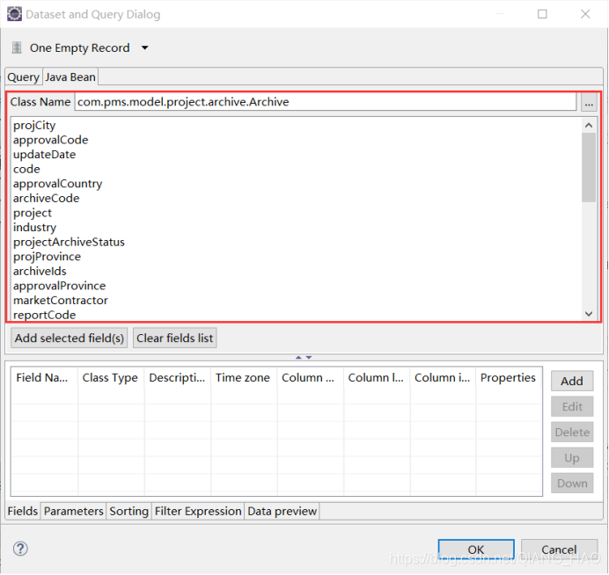Select the code field entry
The width and height of the screenshot is (609, 575).
pos(26,169)
